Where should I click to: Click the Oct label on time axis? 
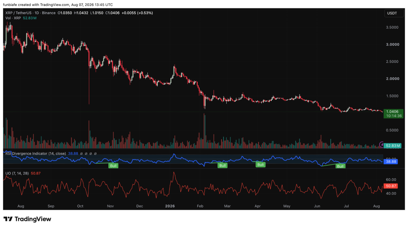point(80,206)
